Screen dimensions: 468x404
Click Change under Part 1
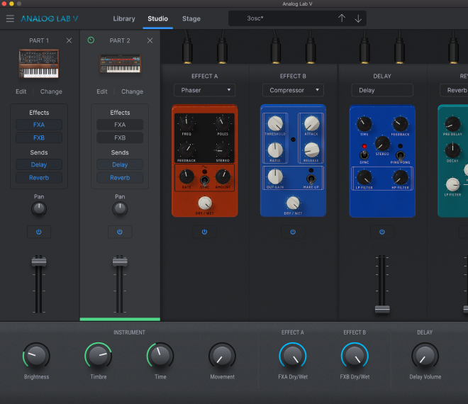51,91
